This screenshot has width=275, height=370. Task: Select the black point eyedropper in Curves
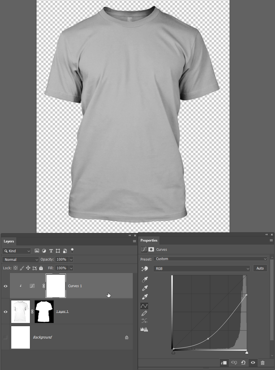145,279
